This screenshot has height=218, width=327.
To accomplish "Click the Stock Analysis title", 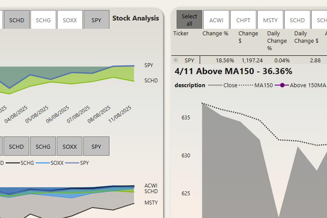I will pos(136,18).
